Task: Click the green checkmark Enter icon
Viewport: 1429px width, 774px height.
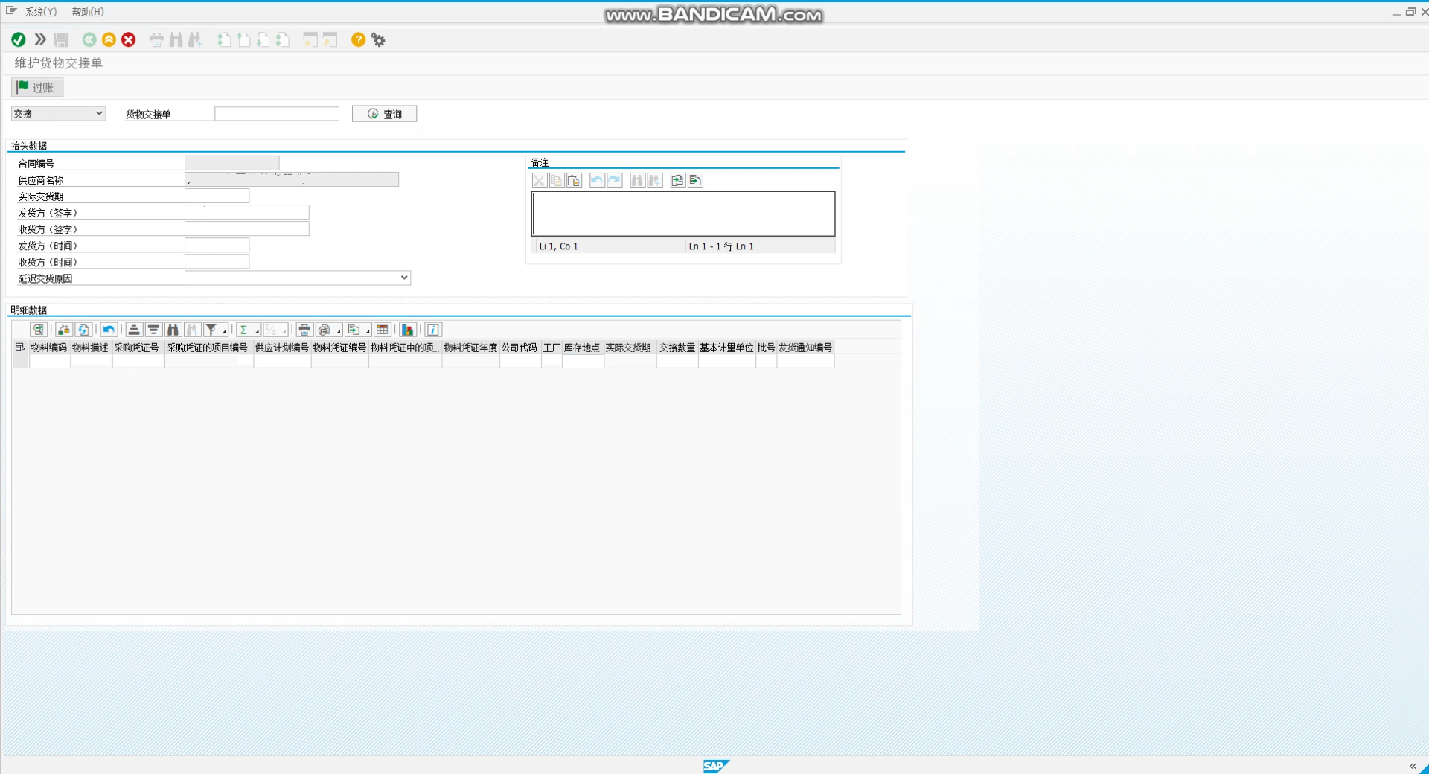Action: (x=19, y=40)
